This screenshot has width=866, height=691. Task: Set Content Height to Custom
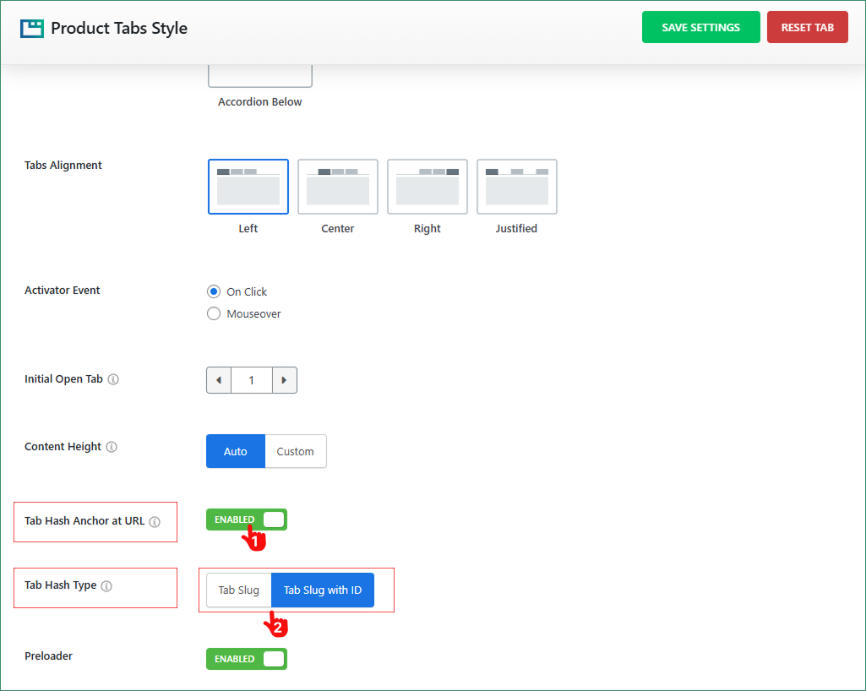(295, 450)
